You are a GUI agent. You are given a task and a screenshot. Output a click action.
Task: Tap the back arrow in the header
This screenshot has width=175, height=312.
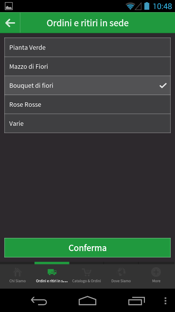pos(10,23)
